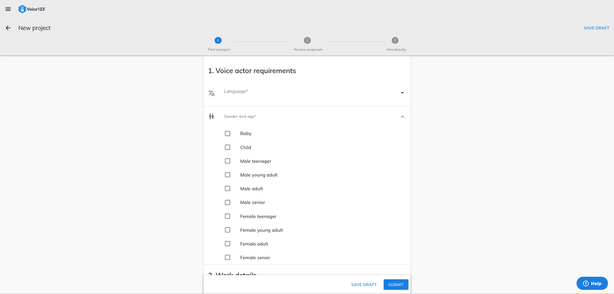
Task: Click the gender and age people icon
Action: pos(211,117)
